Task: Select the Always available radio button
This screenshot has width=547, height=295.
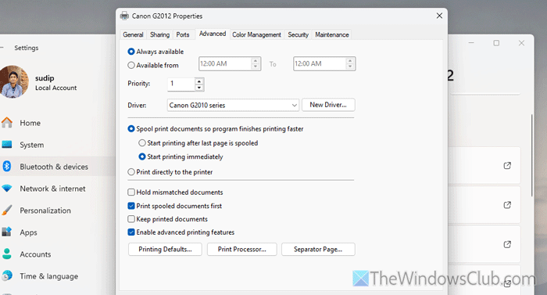Action: [131, 52]
